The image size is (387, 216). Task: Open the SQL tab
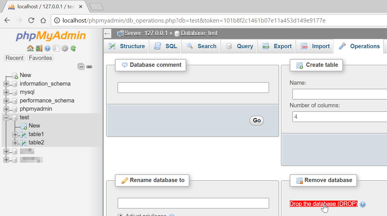(x=166, y=46)
